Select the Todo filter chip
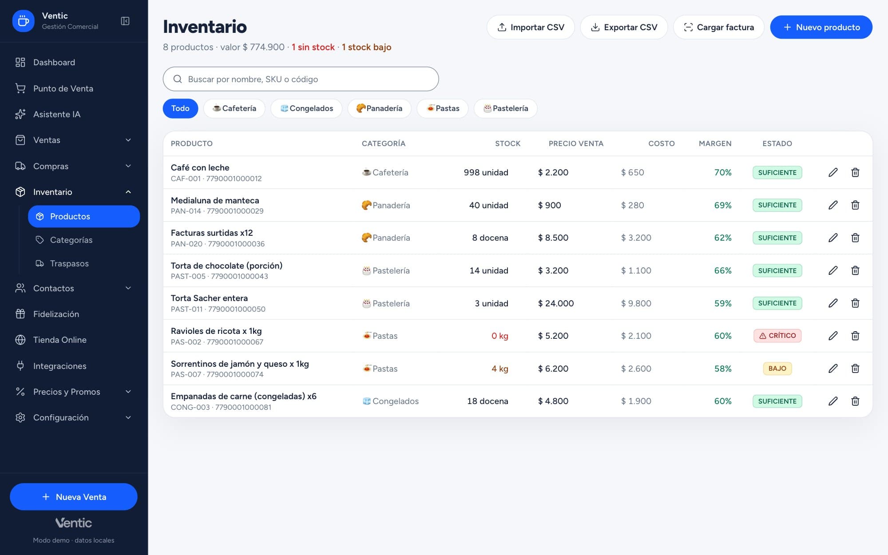This screenshot has width=888, height=555. coord(180,108)
